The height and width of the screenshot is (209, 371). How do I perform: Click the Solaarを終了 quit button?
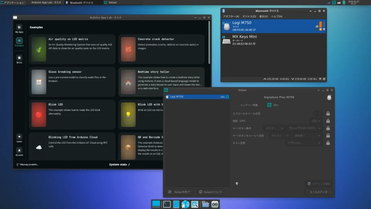pos(180,192)
